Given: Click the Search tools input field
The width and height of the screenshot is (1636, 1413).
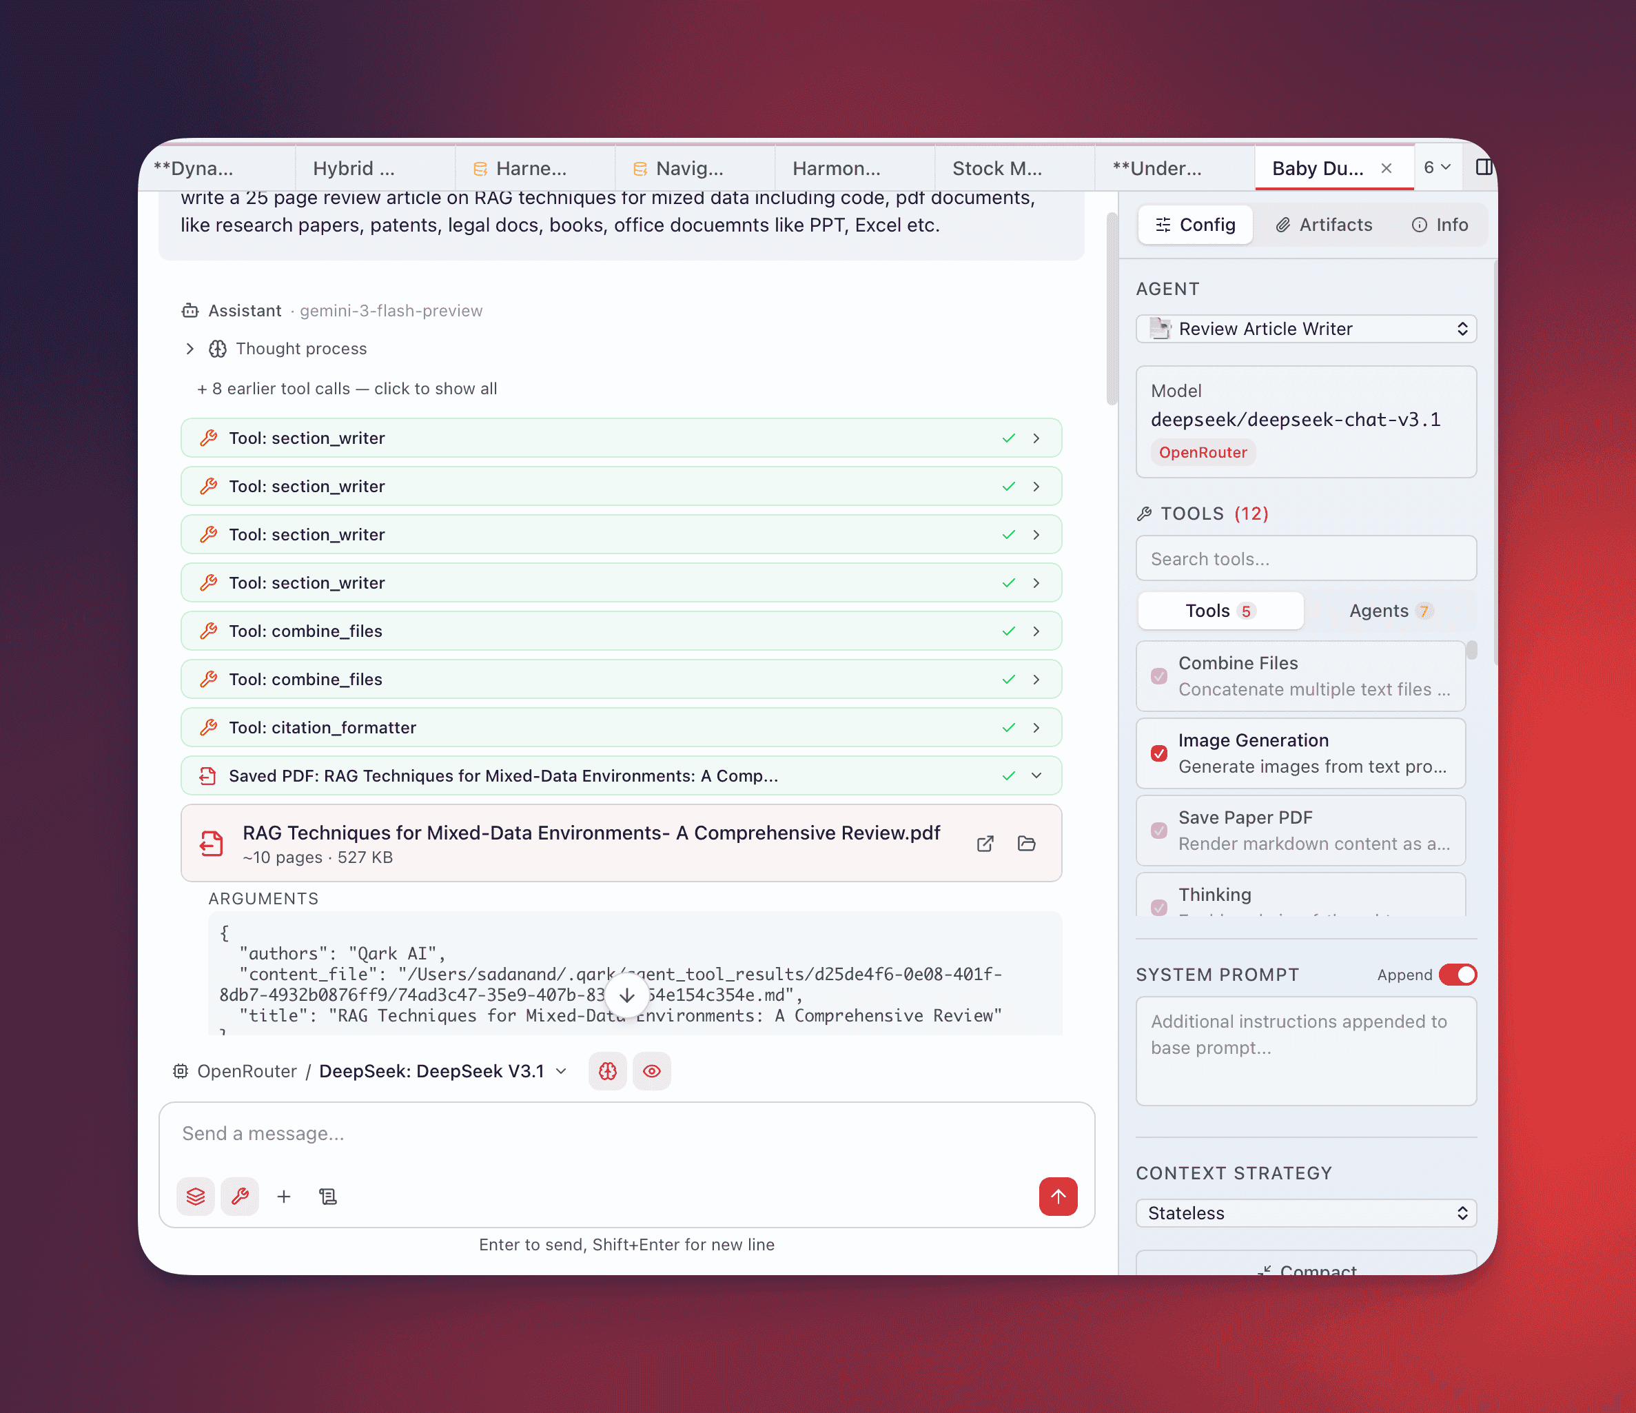Looking at the screenshot, I should click(x=1306, y=559).
